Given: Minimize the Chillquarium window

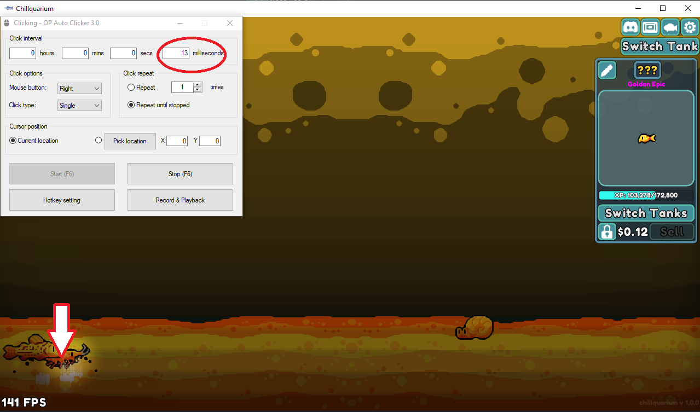Looking at the screenshot, I should [638, 8].
